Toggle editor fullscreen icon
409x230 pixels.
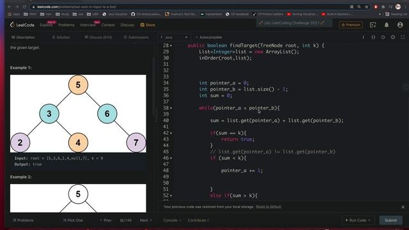(403, 37)
